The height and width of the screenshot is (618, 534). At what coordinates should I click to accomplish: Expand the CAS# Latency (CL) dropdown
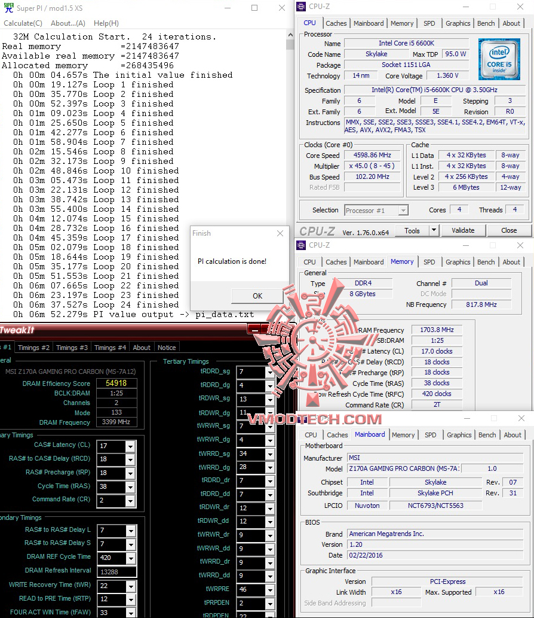tap(130, 446)
